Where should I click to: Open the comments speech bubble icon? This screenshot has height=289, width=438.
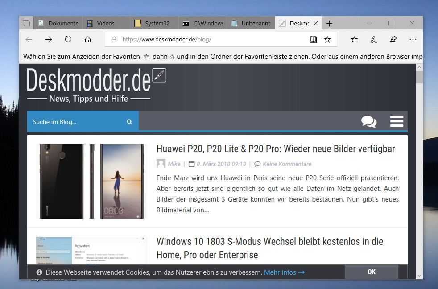(369, 121)
